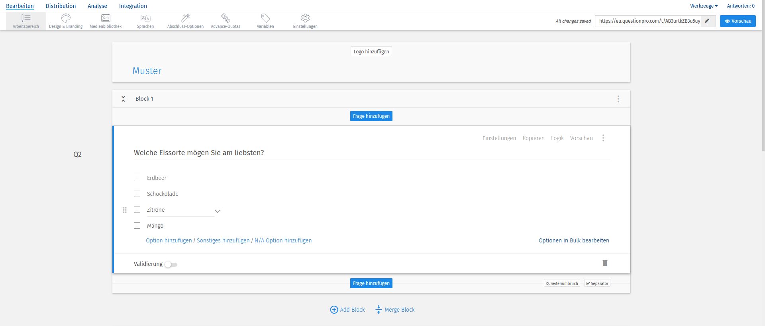Screen dimensions: 765x326
Task: Open the Variablen tag icon
Action: pos(265,18)
